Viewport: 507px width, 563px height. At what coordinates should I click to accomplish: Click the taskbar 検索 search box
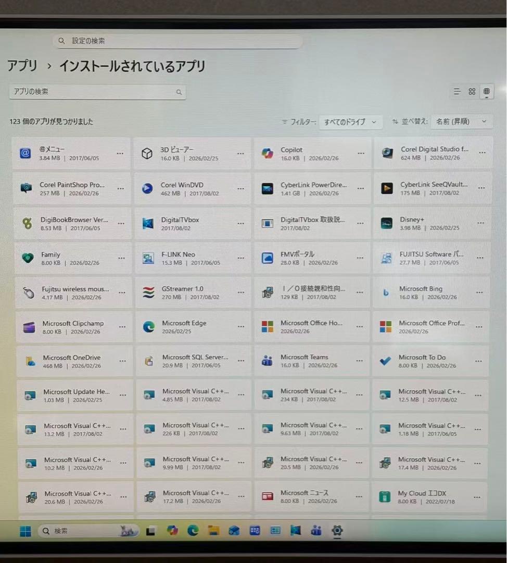(x=88, y=531)
